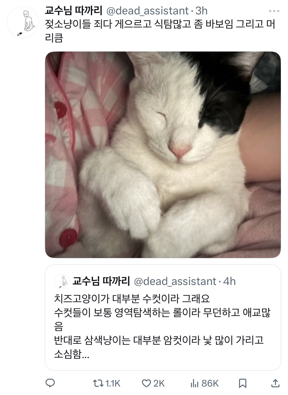
Task: Open the sleeping cat photo
Action: [163, 155]
